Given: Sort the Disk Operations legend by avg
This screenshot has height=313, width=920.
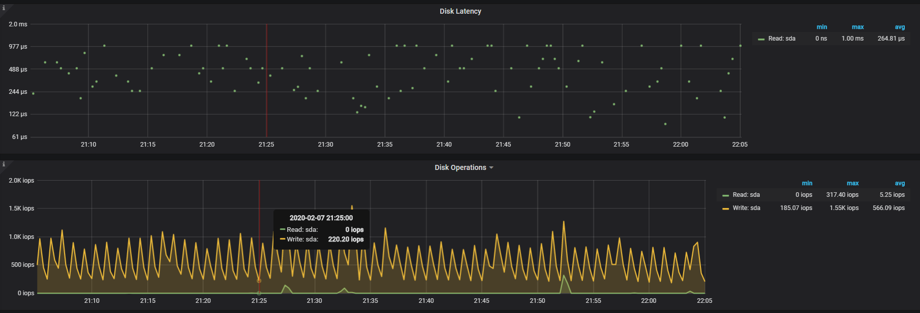Looking at the screenshot, I should 900,183.
